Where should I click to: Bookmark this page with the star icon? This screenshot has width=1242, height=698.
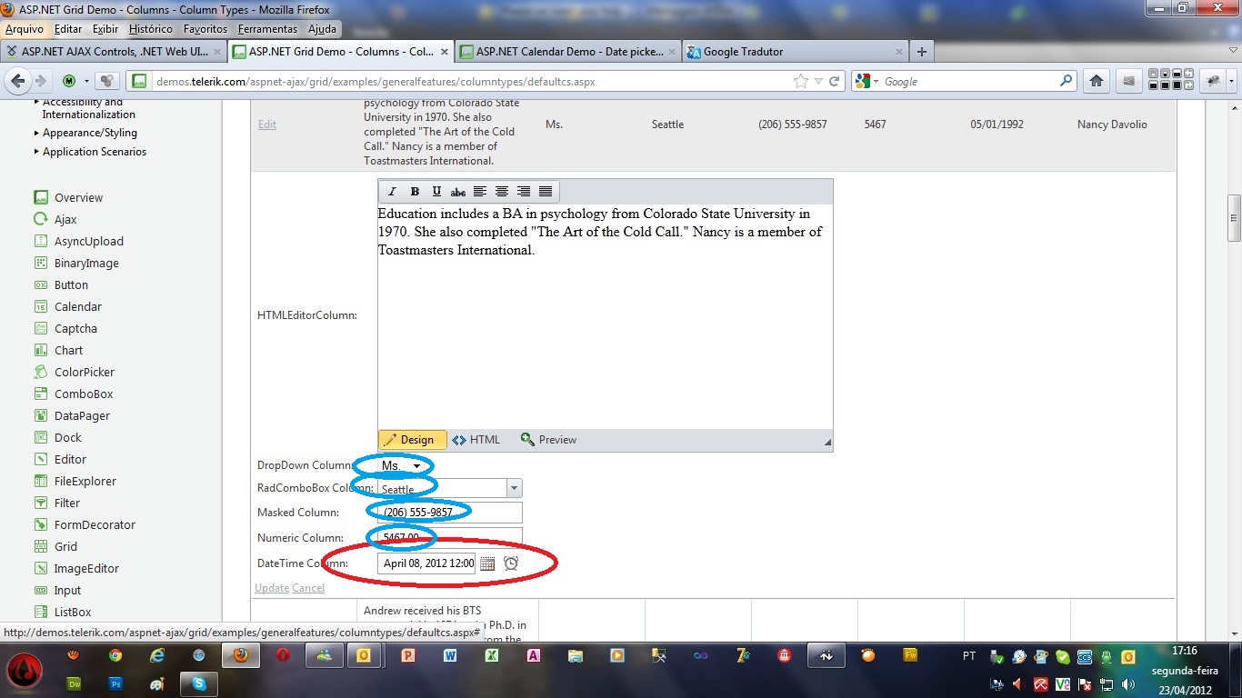pos(801,81)
